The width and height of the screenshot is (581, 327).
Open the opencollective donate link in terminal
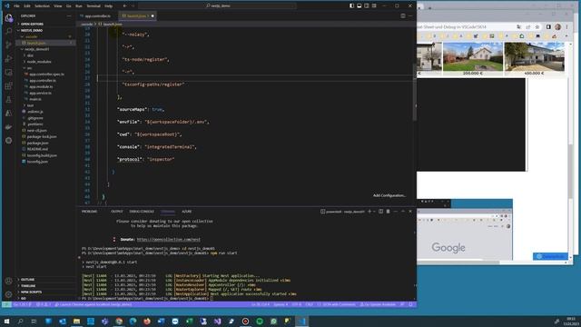coord(168,240)
